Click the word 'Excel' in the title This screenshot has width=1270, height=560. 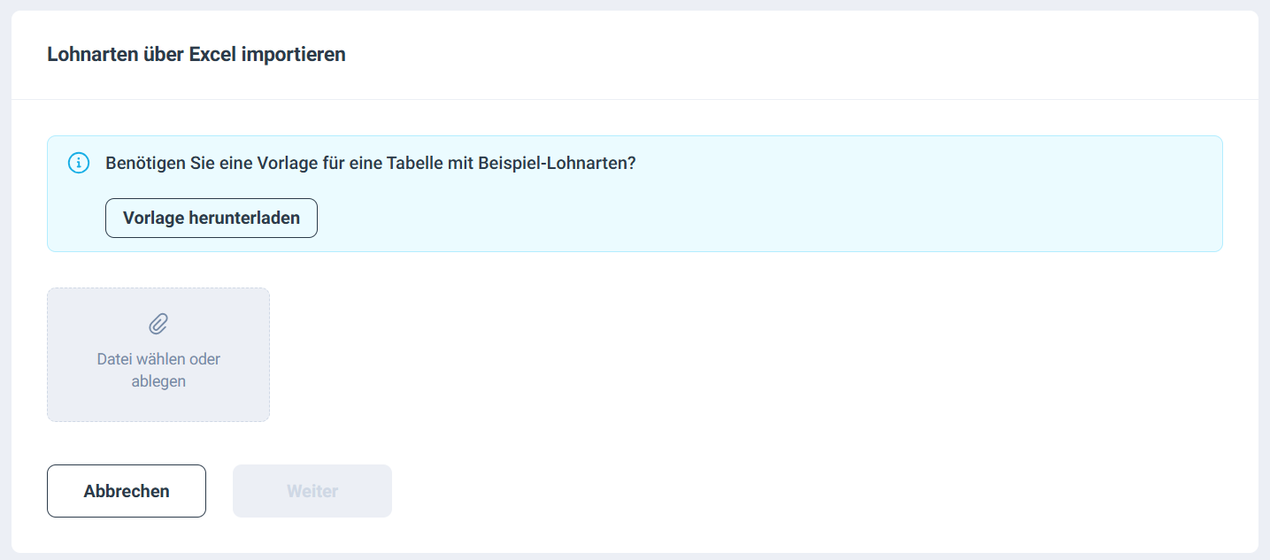212,55
